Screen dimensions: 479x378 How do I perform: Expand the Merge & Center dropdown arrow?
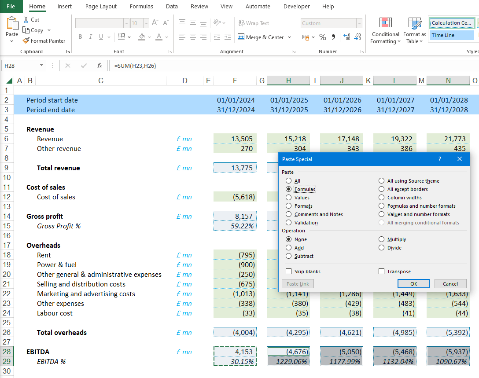tap(289, 37)
